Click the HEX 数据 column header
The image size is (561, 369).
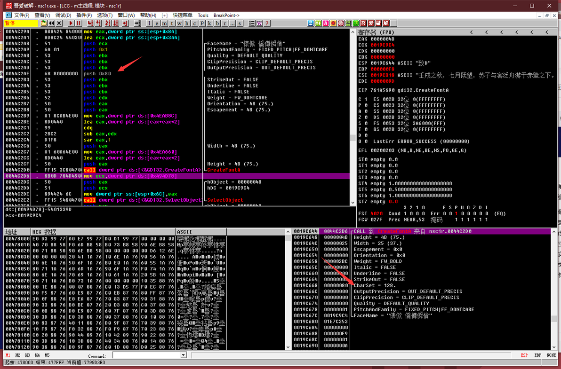point(104,232)
